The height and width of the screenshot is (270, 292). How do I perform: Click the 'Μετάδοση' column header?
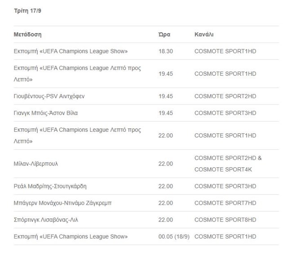coord(27,35)
